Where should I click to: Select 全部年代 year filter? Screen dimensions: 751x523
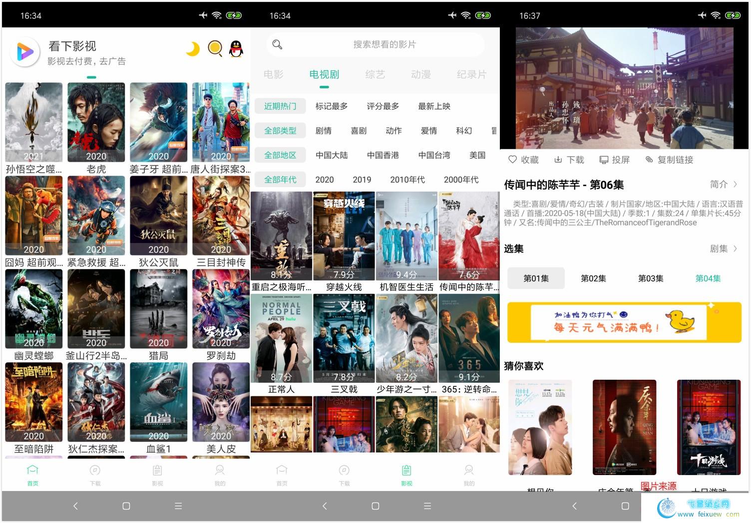[x=280, y=180]
